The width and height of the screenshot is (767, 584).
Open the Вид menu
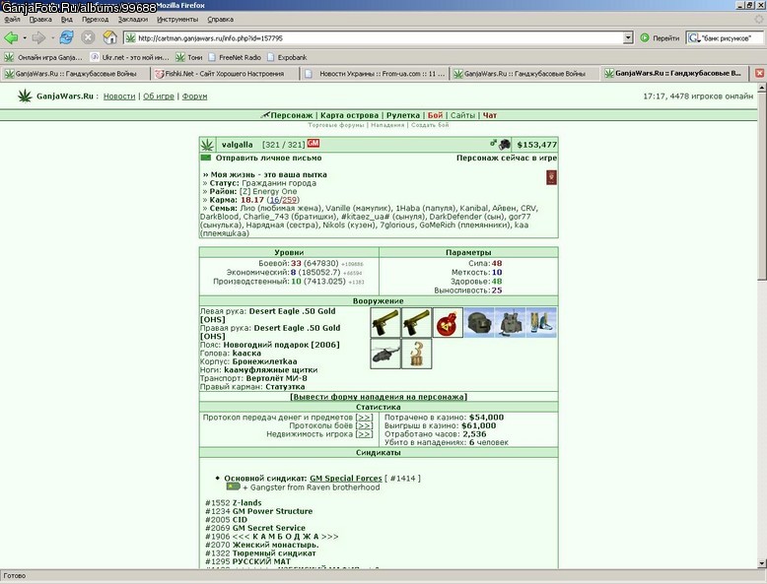pyautogui.click(x=66, y=20)
